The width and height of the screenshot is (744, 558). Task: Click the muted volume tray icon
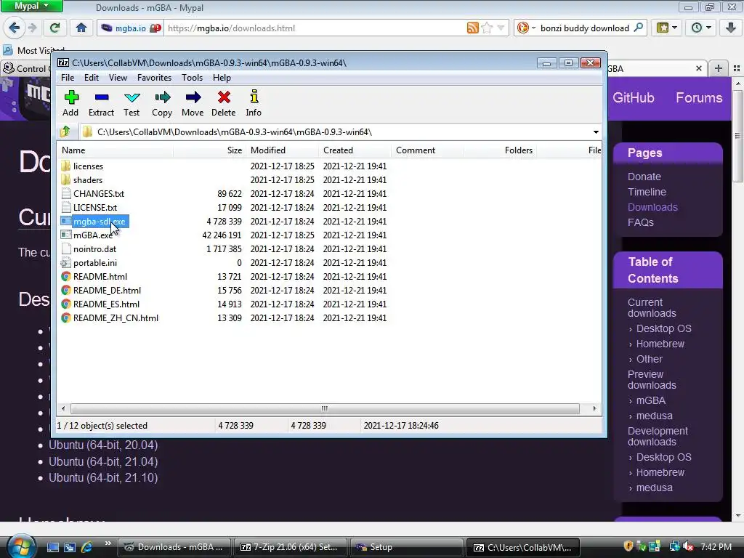[688, 546]
